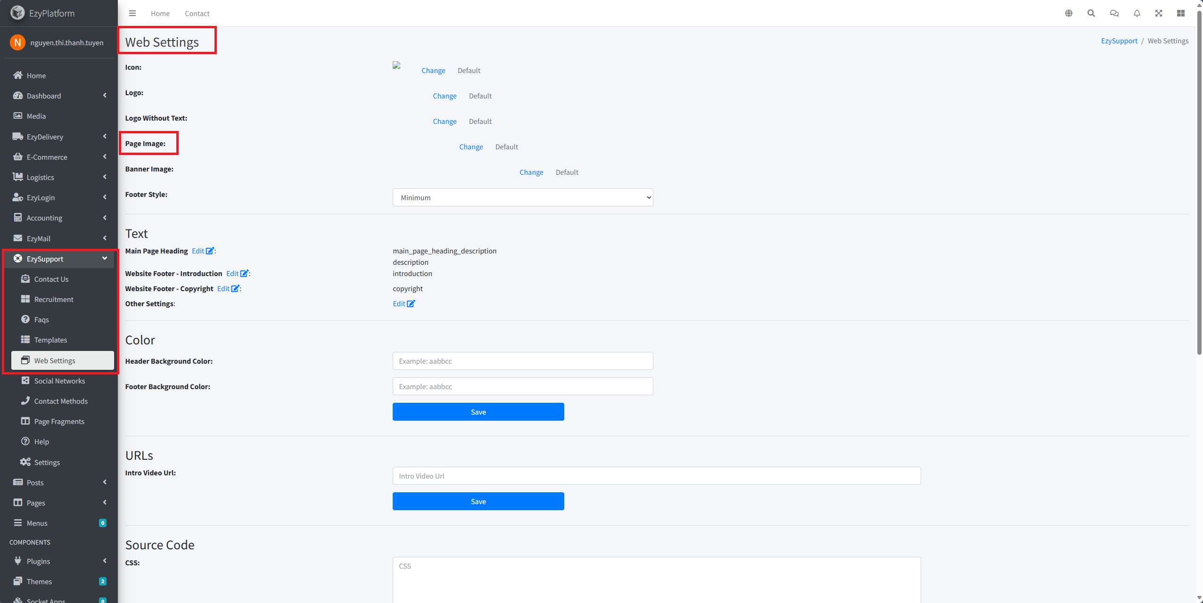Screen dimensions: 1203x603
Task: Open the chat messages icon
Action: pyautogui.click(x=1114, y=13)
